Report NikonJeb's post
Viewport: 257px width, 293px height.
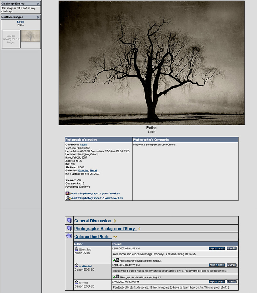point(217,248)
